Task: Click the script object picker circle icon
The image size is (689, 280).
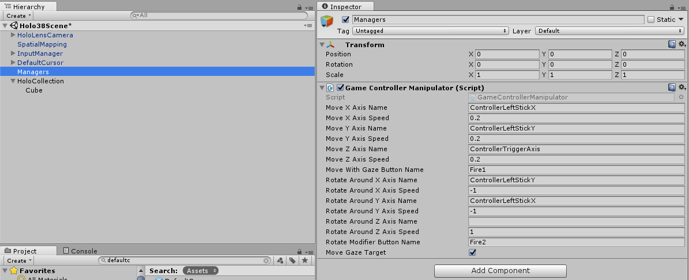Action: pyautogui.click(x=681, y=97)
